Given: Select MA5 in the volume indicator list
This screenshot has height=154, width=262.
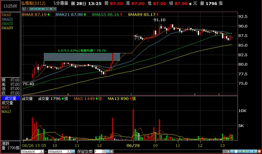Looking at the screenshot, I should (x=5, y=107).
